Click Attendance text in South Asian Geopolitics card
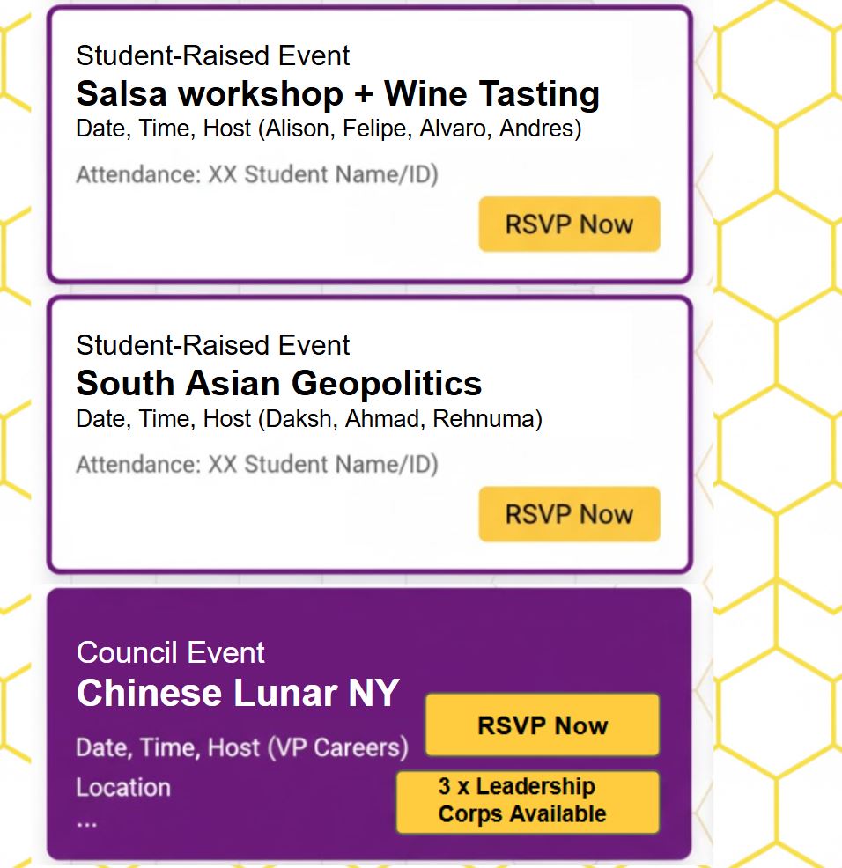The image size is (842, 868). 256,464
